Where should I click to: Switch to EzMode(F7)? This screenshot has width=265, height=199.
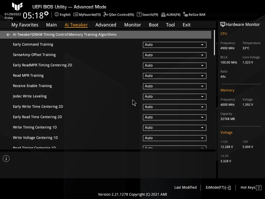pyautogui.click(x=215, y=188)
